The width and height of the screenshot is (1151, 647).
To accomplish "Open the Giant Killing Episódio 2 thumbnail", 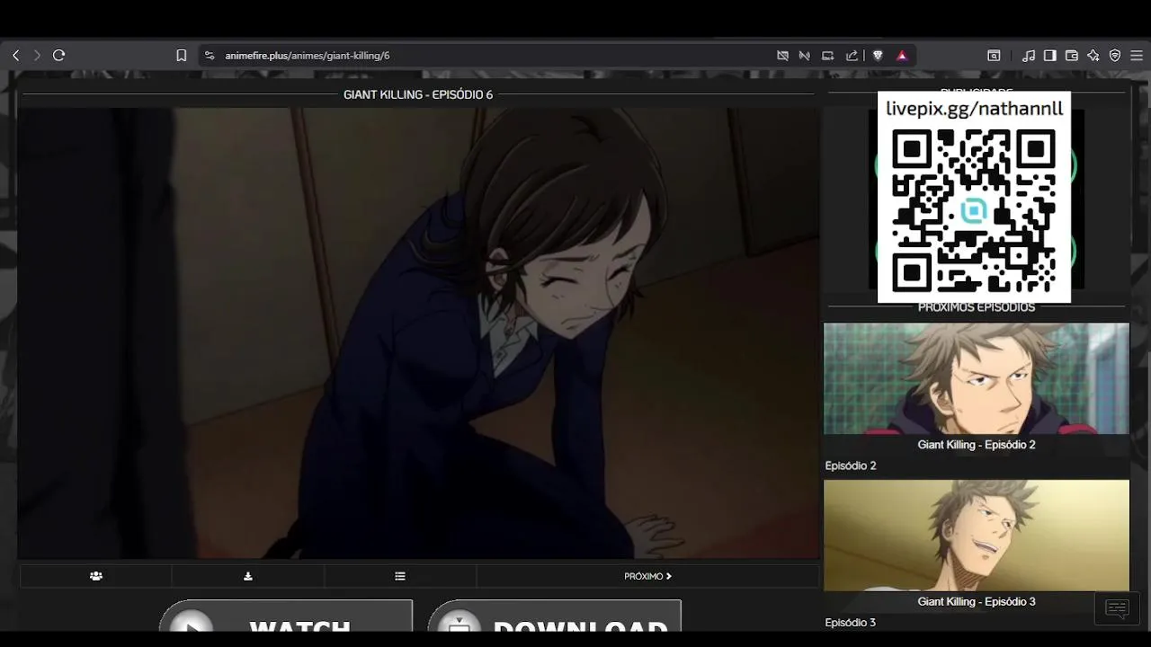I will [x=977, y=378].
